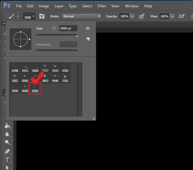Select brush preset 4302
193x170 pixels.
65,68
